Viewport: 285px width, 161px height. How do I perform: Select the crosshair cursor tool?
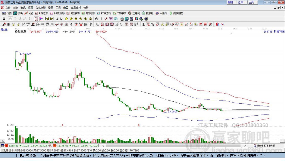pos(101,19)
